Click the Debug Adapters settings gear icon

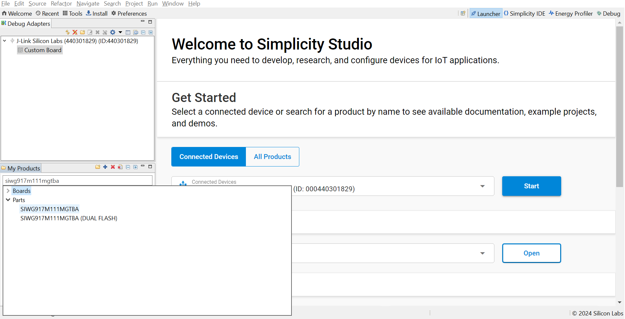[x=113, y=32]
